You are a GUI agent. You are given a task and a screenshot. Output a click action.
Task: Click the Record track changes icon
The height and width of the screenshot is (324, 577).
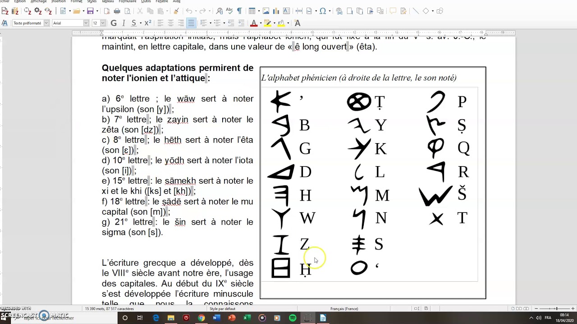[x=403, y=11]
